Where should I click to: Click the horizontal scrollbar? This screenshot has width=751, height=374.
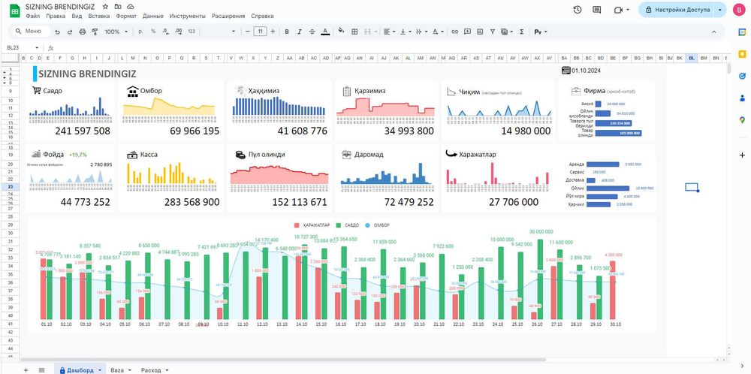282,359
